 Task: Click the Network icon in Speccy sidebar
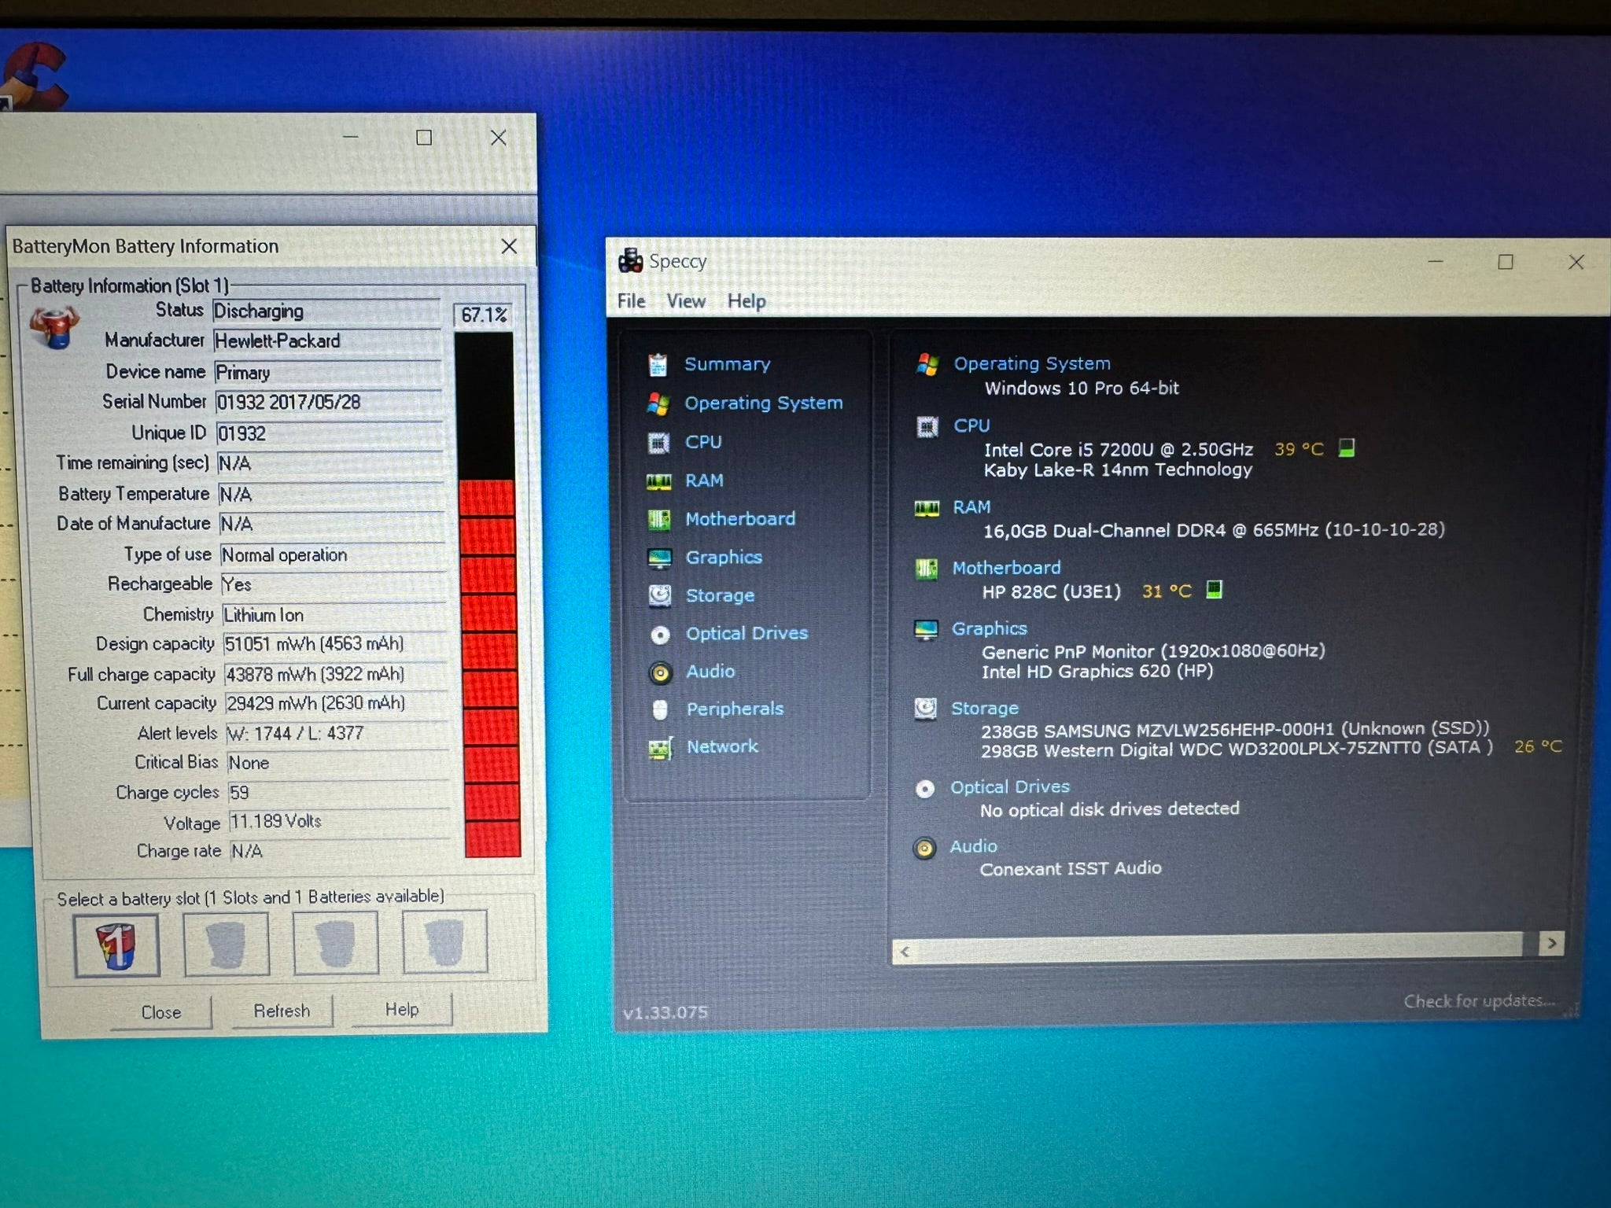point(661,748)
